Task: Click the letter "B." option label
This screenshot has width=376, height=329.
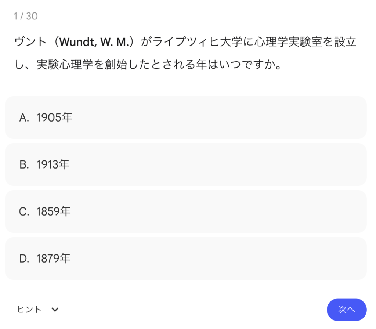Action: (24, 164)
